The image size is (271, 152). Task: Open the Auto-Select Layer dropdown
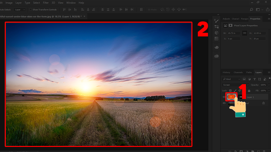click(20, 10)
